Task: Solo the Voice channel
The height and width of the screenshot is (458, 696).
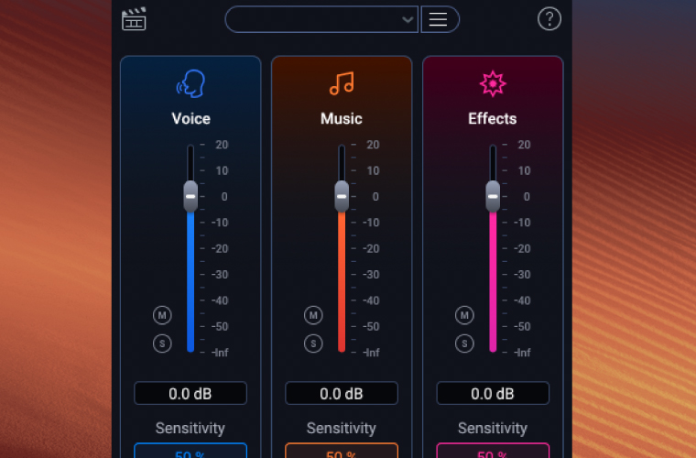Action: [x=162, y=343]
